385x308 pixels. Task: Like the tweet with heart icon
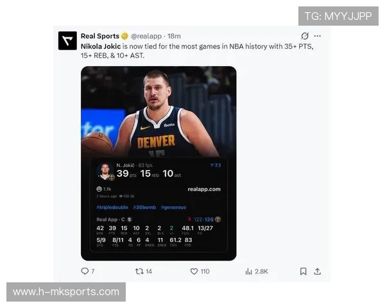click(194, 271)
